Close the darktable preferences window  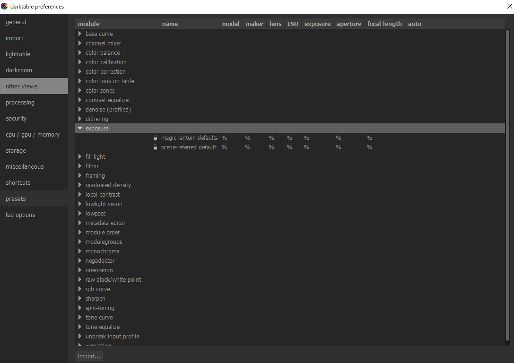509,6
